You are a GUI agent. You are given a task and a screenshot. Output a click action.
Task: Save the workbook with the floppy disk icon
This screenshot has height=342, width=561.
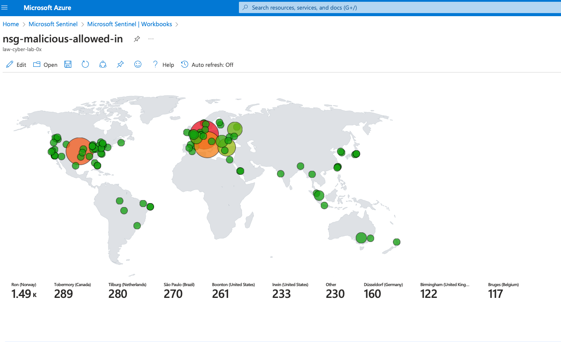(68, 65)
